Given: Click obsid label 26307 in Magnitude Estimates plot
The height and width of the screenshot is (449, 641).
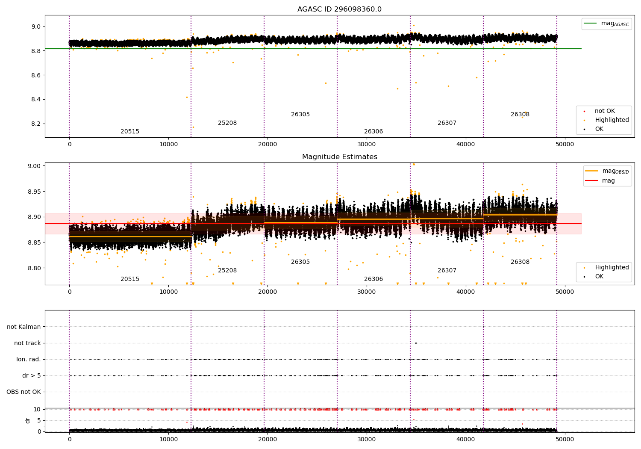Looking at the screenshot, I should (447, 271).
